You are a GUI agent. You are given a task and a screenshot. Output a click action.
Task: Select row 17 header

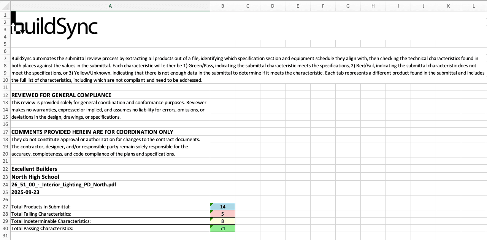tap(5, 132)
